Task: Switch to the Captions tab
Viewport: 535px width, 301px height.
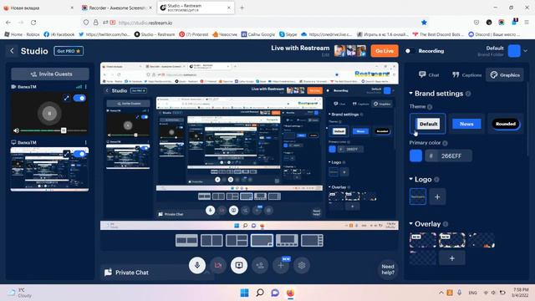Action: (x=466, y=74)
